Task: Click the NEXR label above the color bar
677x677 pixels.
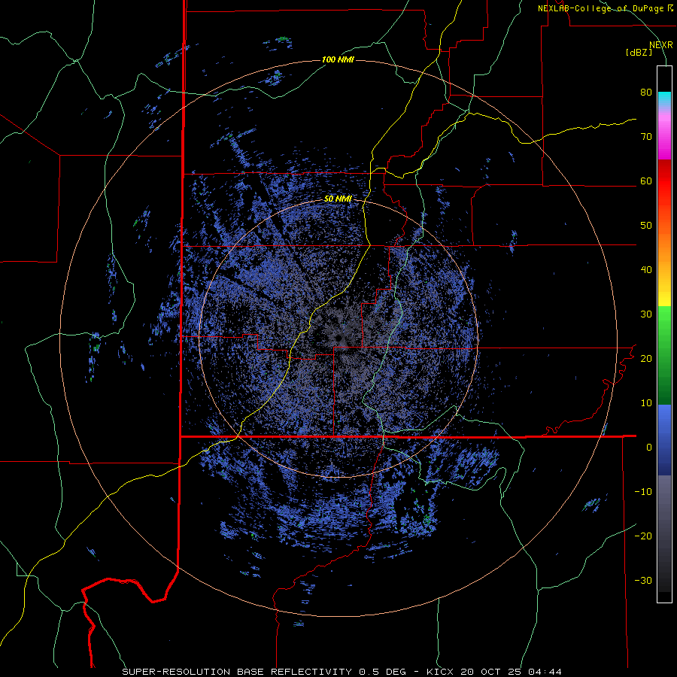Action: point(661,45)
